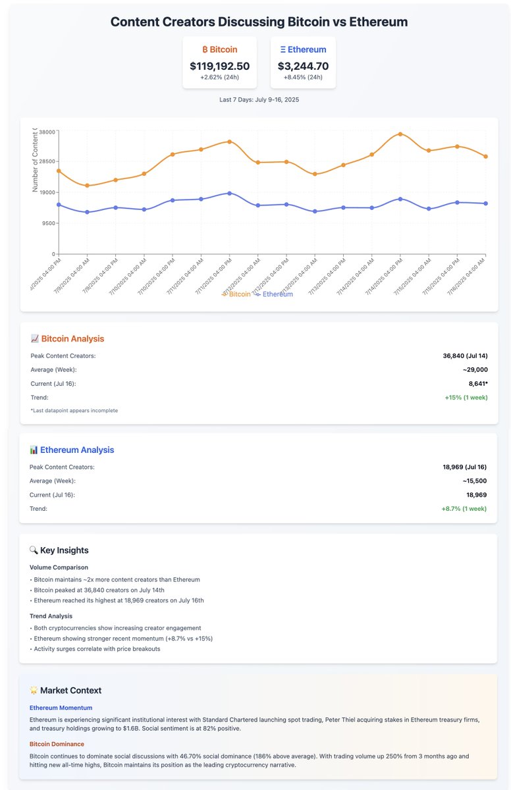Select Bitcoin peak point at 7/14 04:00 PM
511x790 pixels.
tap(400, 134)
